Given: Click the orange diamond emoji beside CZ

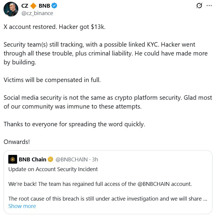Looking at the screenshot, I should click(x=33, y=6).
